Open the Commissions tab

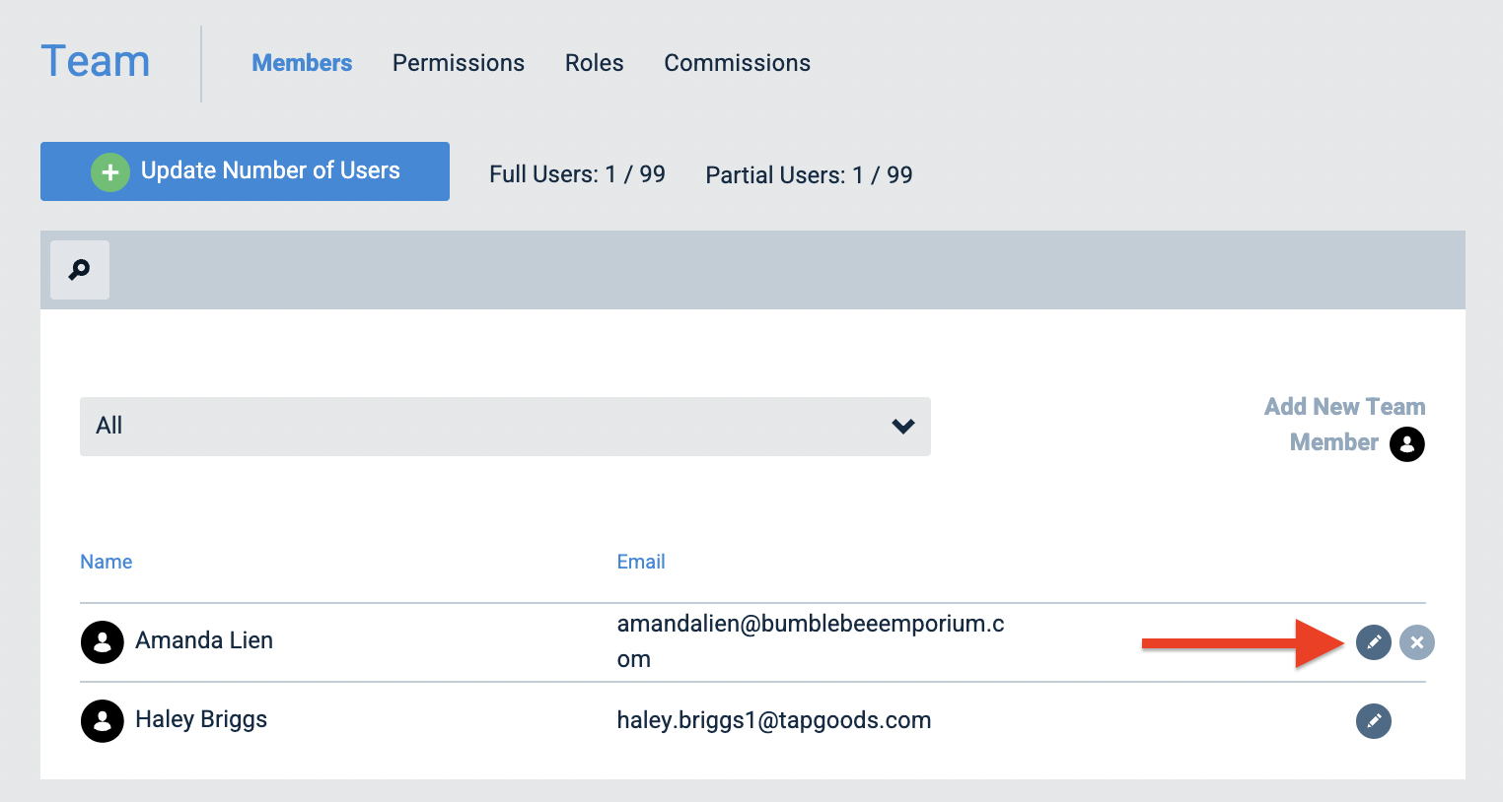click(x=738, y=63)
